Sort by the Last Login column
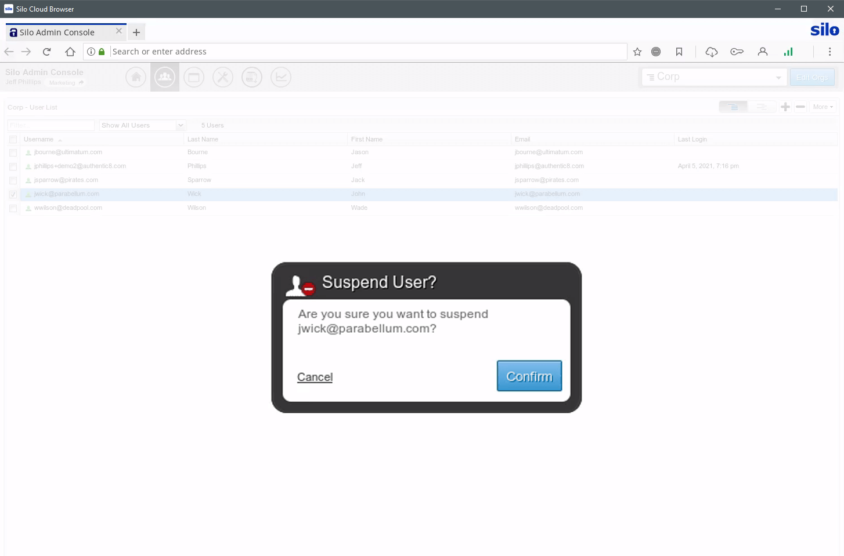Screen dimensions: 844x556 coord(692,139)
